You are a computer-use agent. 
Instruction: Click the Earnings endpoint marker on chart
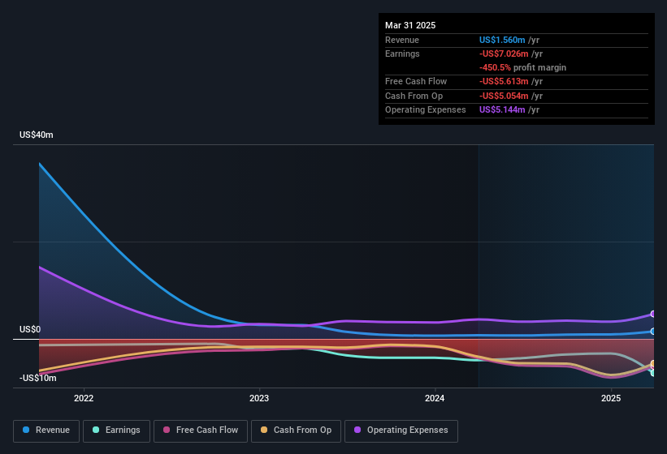(x=653, y=373)
